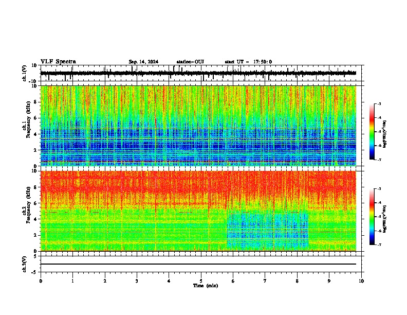Click the "-3" tick on ch.2 colorbar

[x=379, y=189]
